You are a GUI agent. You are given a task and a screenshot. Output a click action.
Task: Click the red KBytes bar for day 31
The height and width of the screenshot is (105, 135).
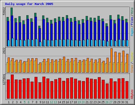127,90
